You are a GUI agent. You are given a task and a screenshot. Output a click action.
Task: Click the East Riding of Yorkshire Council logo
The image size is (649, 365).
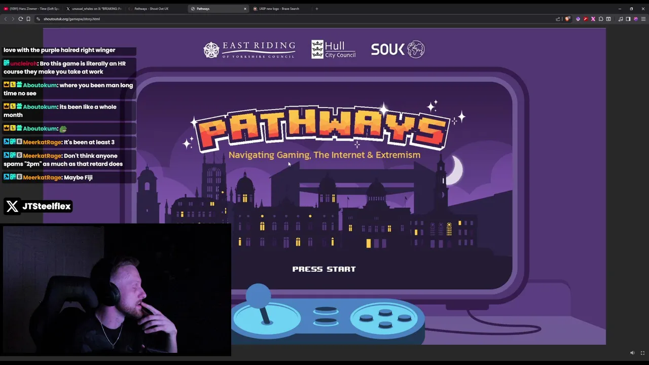coord(249,50)
